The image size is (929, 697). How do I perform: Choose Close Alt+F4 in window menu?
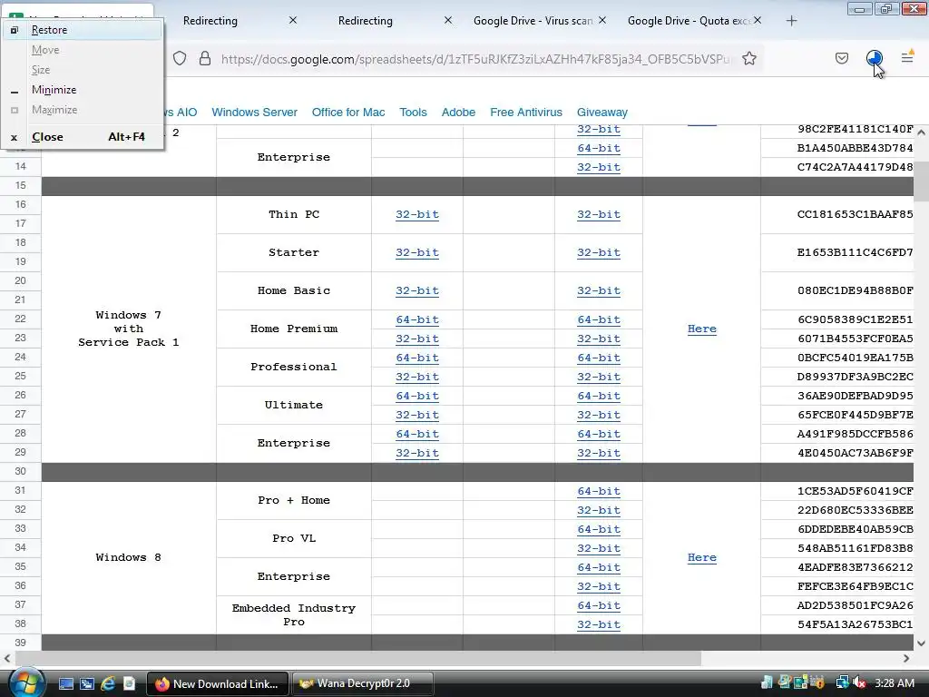83,137
